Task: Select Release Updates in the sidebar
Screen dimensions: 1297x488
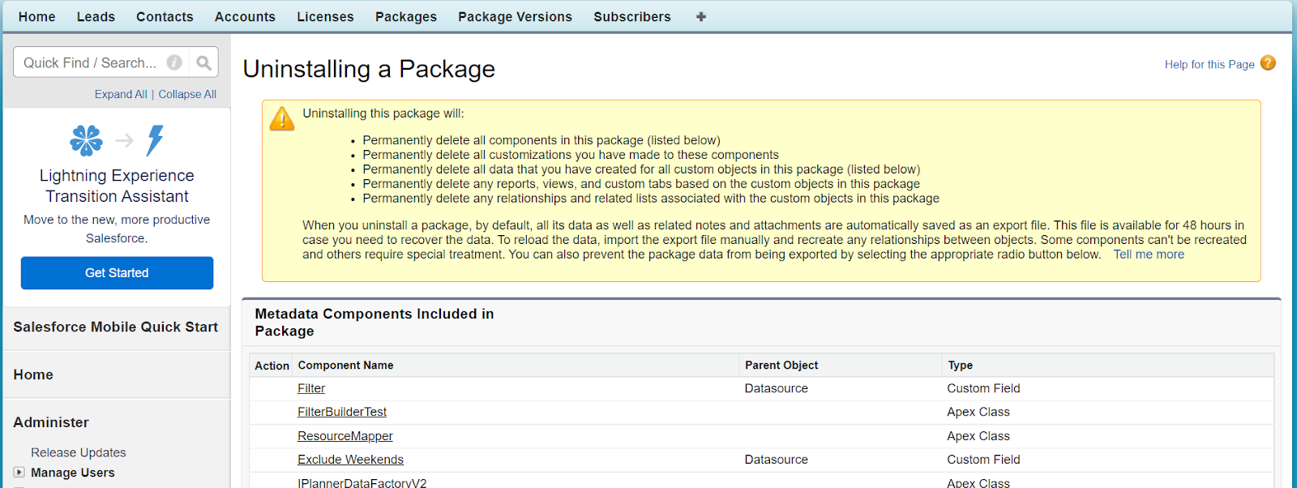Action: pyautogui.click(x=79, y=452)
